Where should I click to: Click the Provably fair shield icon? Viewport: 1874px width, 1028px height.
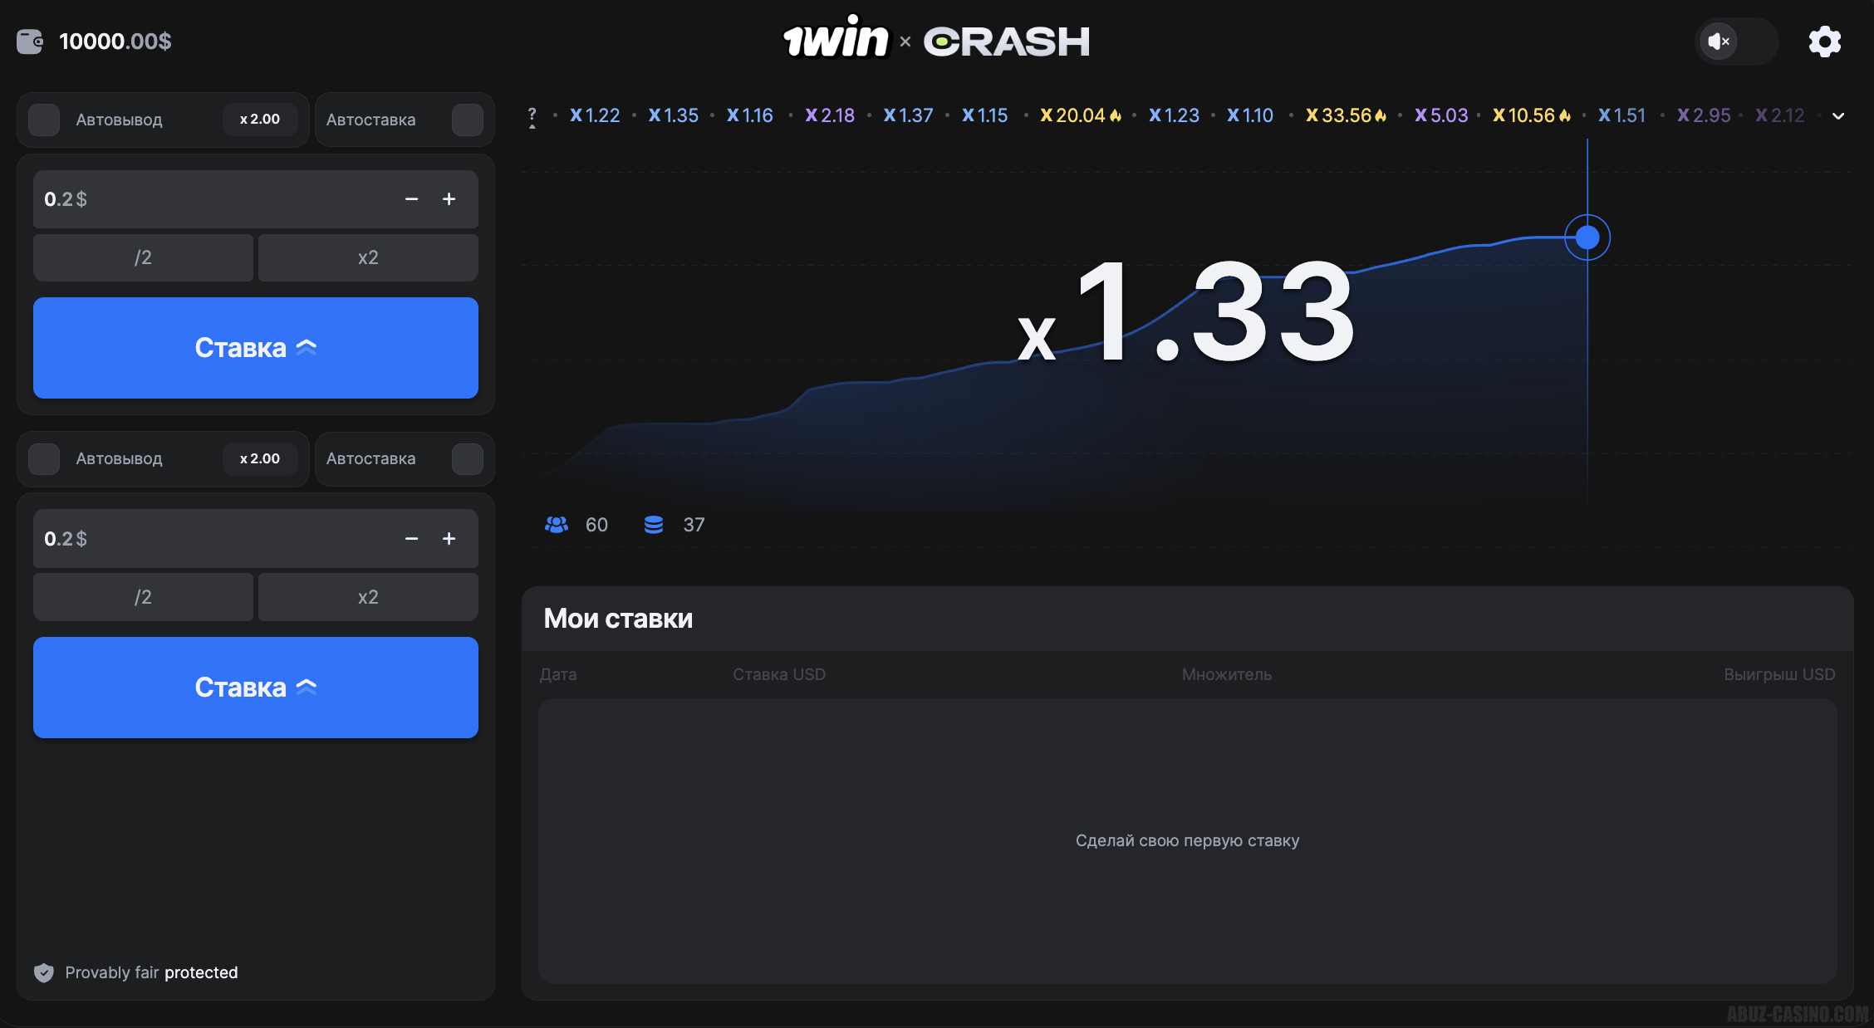(x=44, y=972)
